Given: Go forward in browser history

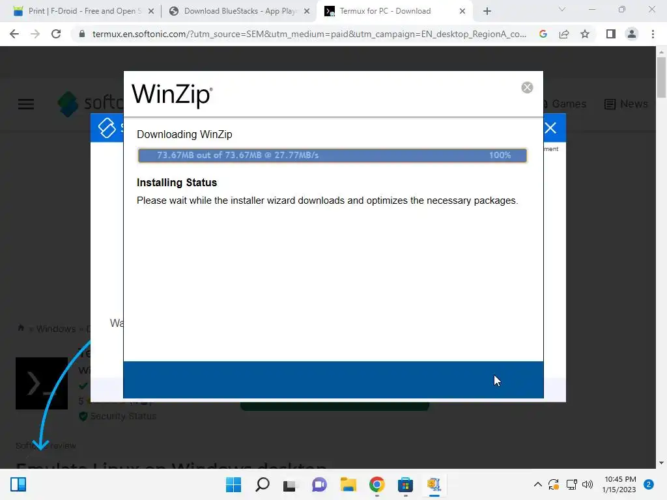Looking at the screenshot, I should pyautogui.click(x=35, y=34).
